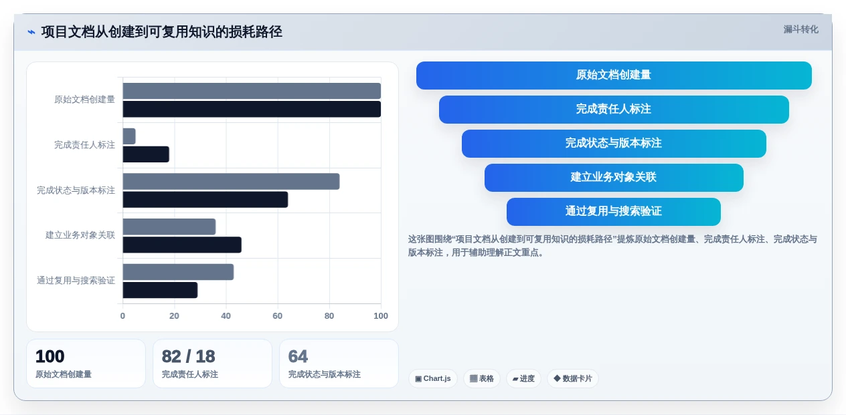This screenshot has width=846, height=415.
Task: Click the short gray bar for 完成责任人标注
Action: pos(129,136)
